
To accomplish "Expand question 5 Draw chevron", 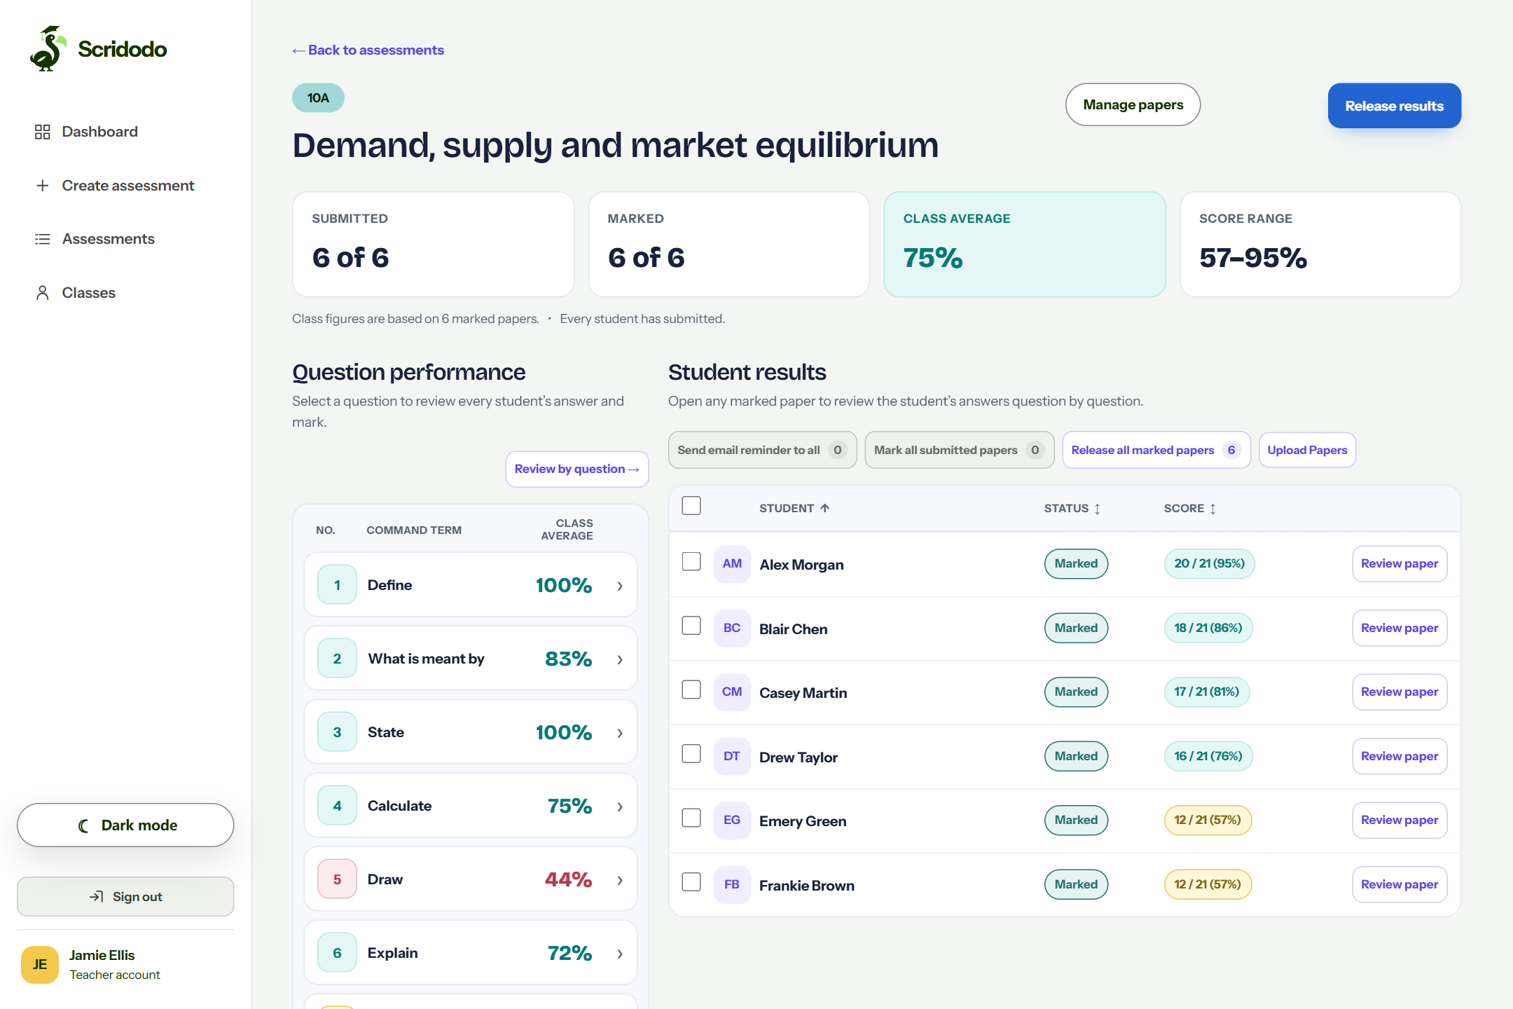I will 620,880.
